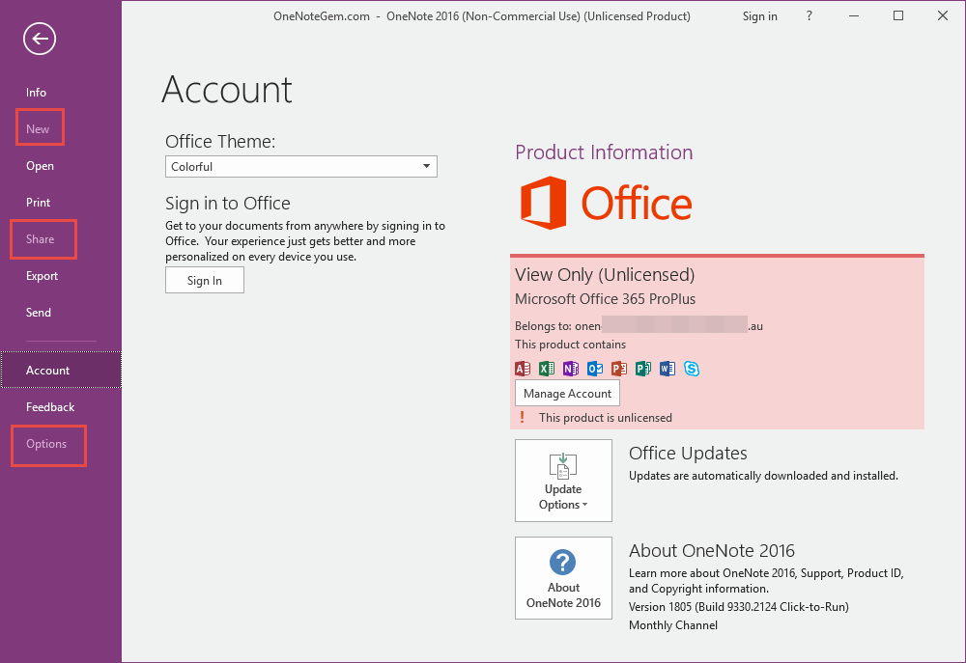Click the Sign in link in title bar
This screenshot has width=966, height=663.
point(759,16)
